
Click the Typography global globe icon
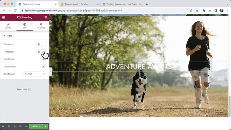39,52
